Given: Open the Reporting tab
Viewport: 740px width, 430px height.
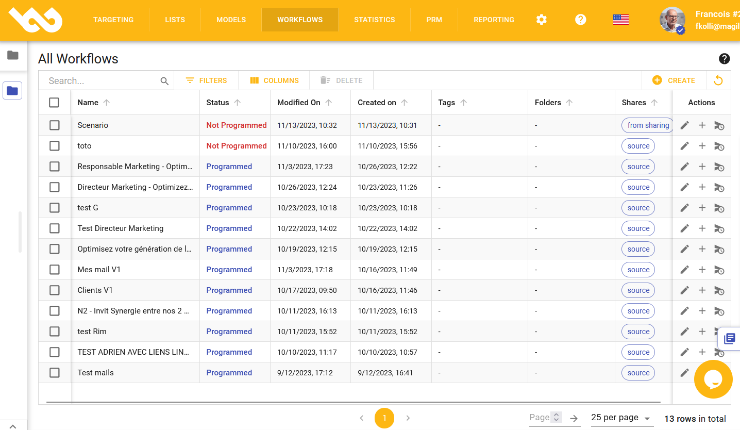Looking at the screenshot, I should [x=494, y=20].
